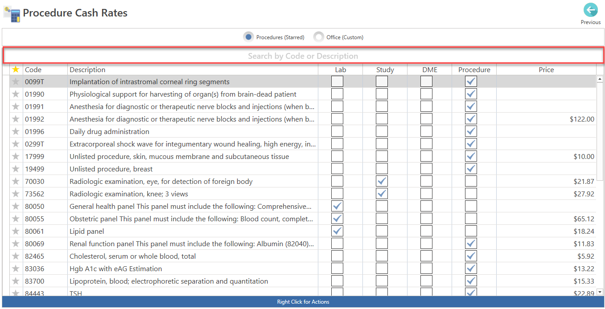
Task: Click the Study column header
Action: tap(385, 69)
